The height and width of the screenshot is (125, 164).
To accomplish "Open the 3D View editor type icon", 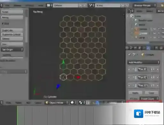I will click(1, 103).
